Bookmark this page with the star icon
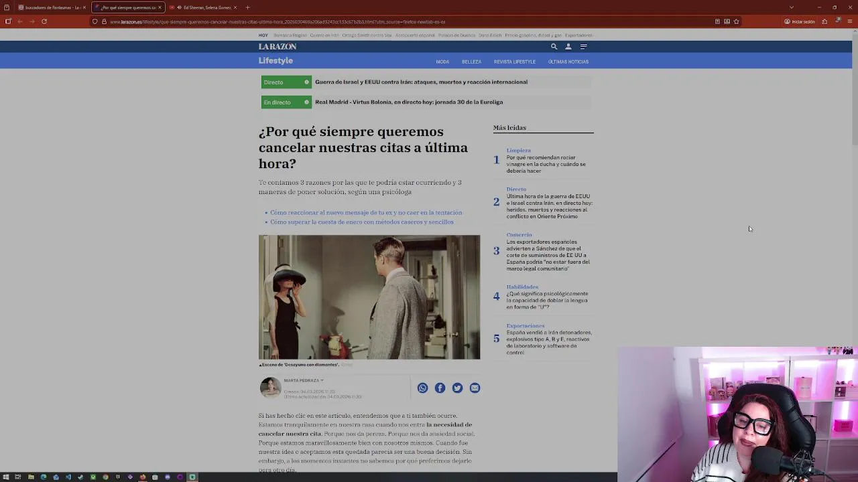The height and width of the screenshot is (482, 858). 736,21
